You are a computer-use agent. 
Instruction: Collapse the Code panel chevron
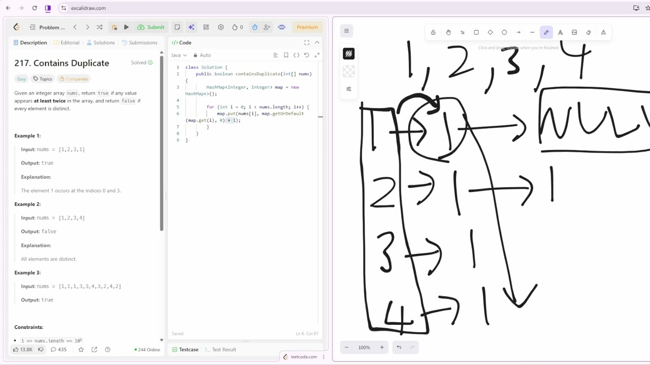pyautogui.click(x=317, y=43)
